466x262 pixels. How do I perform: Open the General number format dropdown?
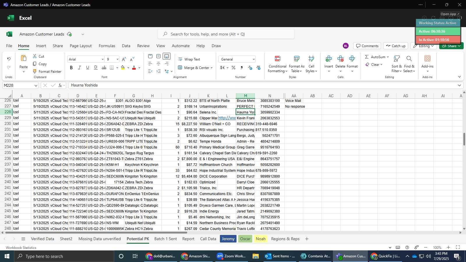pyautogui.click(x=253, y=59)
